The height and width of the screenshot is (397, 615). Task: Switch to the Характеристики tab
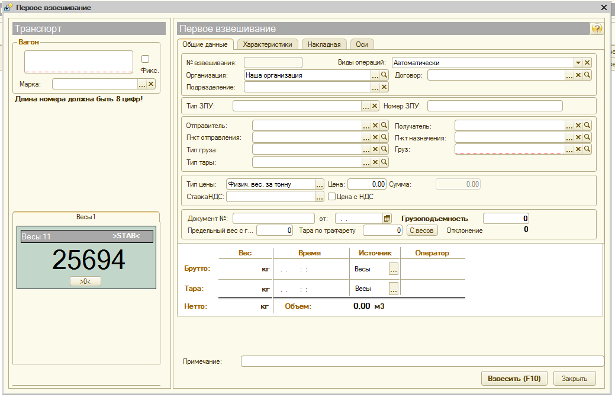[x=268, y=44]
